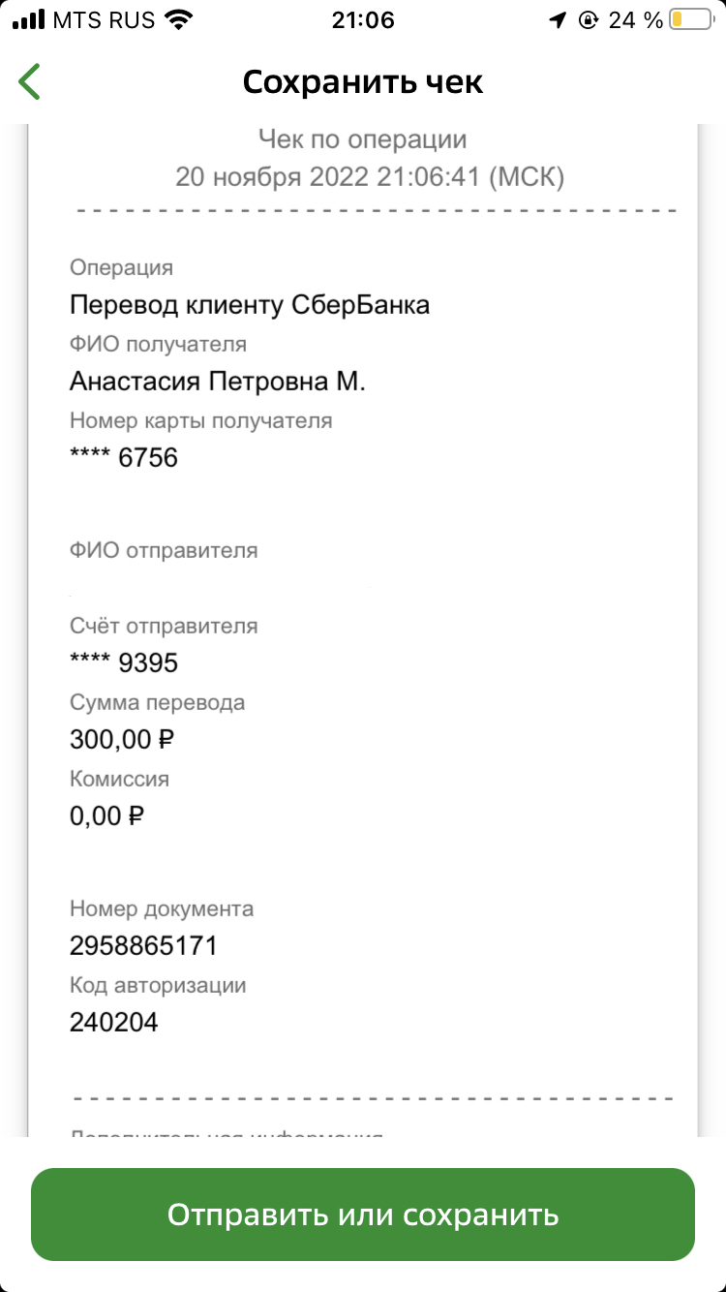Tap document number 2958865171
Screen dimensions: 726x1292
pos(143,945)
